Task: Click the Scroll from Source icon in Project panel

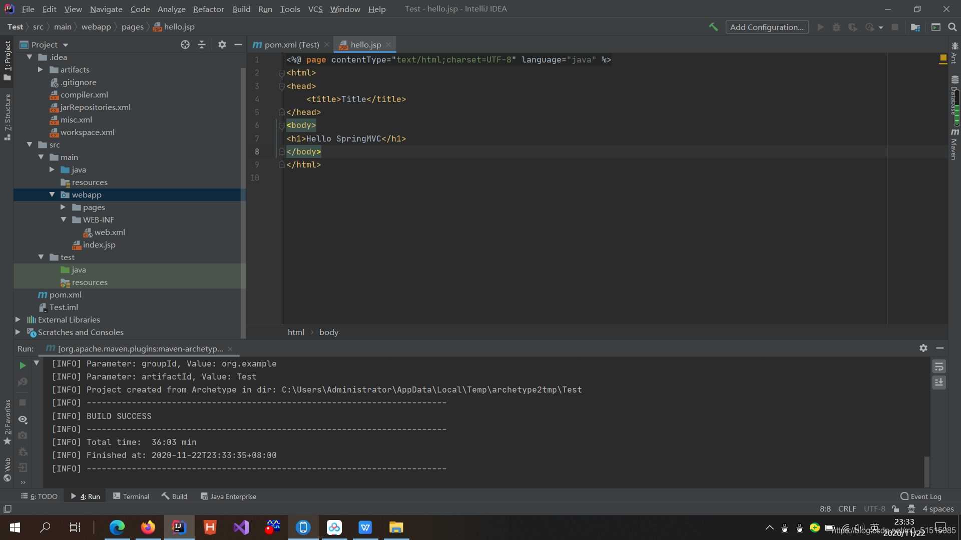Action: (186, 44)
